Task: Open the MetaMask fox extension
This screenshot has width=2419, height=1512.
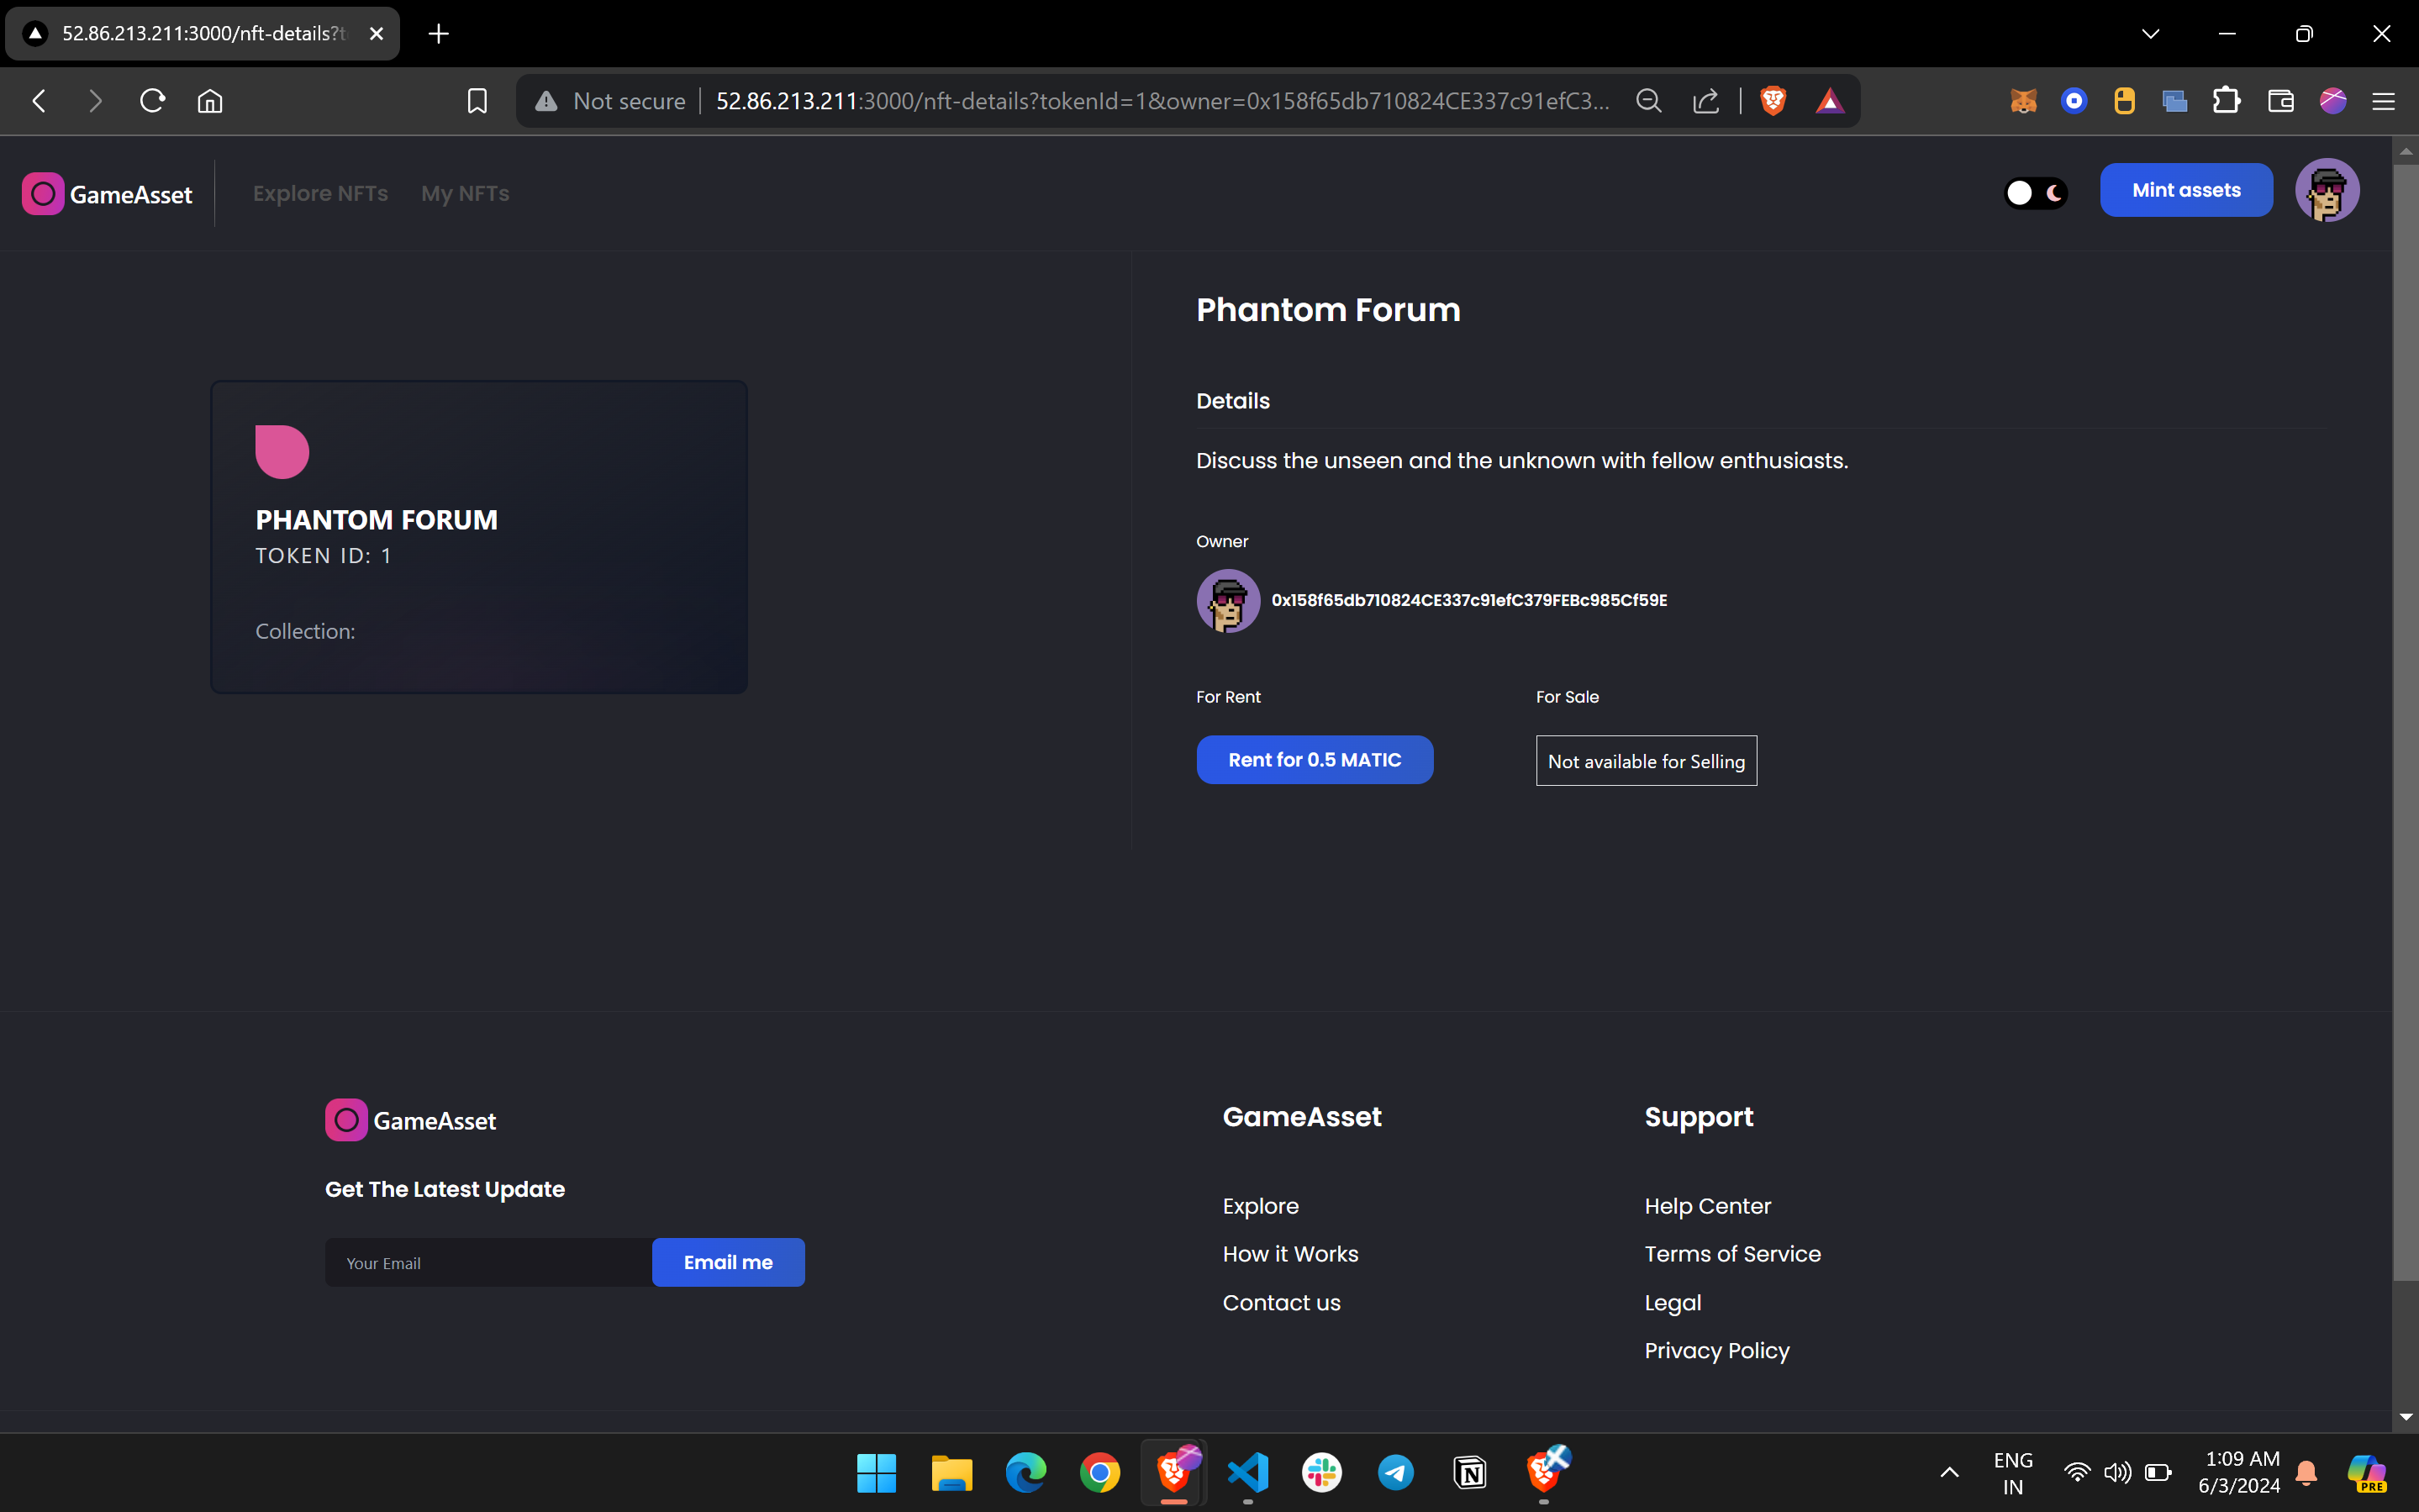Action: (x=2023, y=101)
